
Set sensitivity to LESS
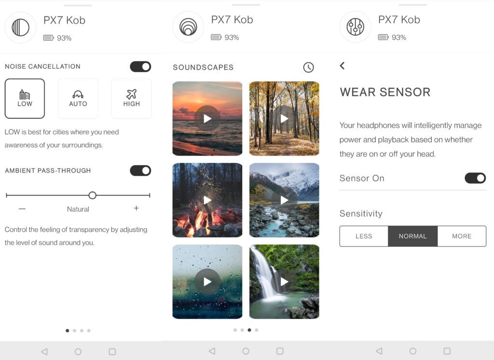click(x=364, y=236)
